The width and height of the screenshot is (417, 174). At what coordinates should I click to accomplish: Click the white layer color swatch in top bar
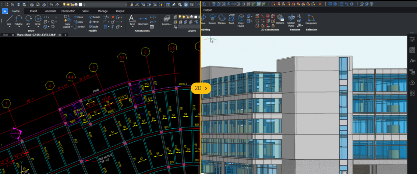coord(80,5)
